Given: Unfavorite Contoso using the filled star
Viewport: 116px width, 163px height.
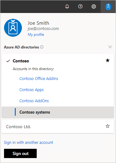Looking at the screenshot, I should coord(108,60).
